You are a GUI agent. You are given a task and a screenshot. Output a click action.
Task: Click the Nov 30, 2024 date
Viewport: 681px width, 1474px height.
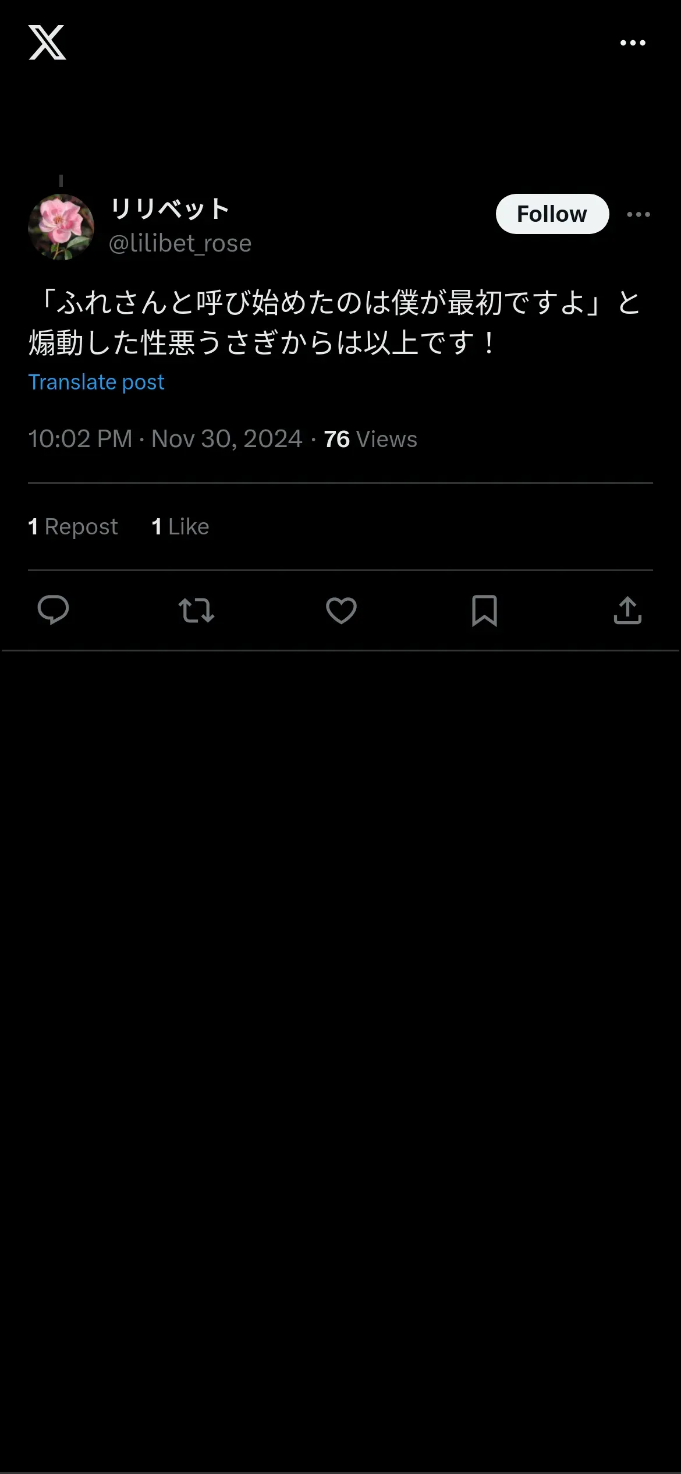[x=227, y=439]
